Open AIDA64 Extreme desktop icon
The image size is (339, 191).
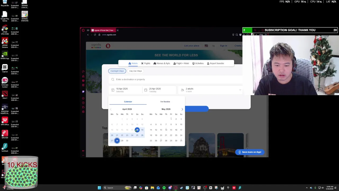coord(5,43)
